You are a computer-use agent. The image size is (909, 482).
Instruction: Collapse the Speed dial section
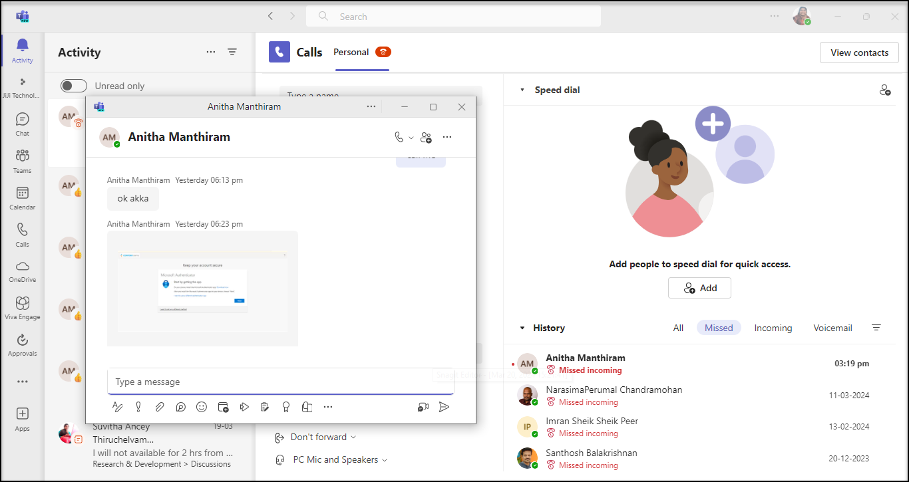522,90
